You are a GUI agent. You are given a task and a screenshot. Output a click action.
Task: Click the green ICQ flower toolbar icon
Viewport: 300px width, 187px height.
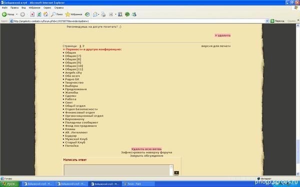pyautogui.click(x=127, y=14)
